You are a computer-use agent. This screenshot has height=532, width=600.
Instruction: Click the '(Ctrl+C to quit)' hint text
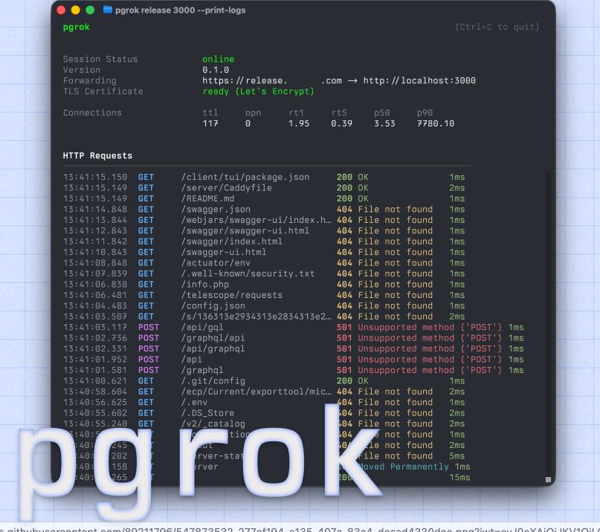click(x=497, y=27)
